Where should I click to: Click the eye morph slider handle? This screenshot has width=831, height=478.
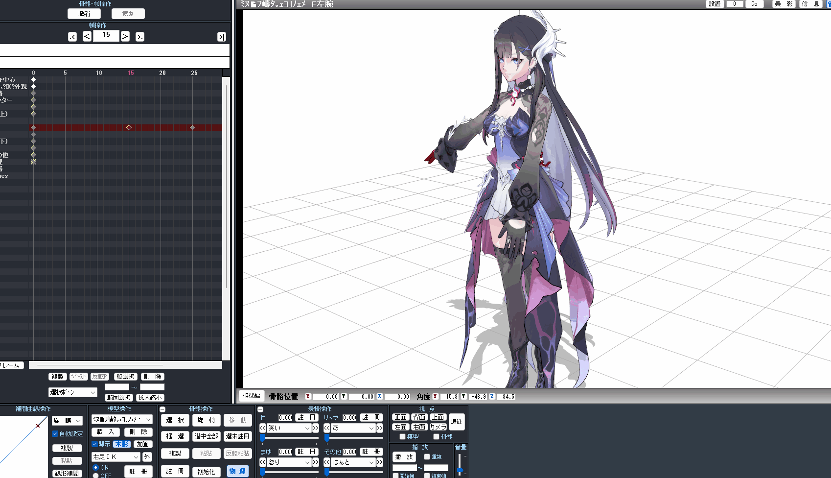coord(263,438)
